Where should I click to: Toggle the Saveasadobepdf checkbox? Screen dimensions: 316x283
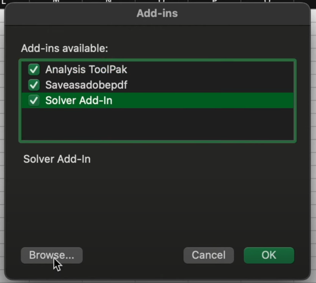click(x=34, y=85)
